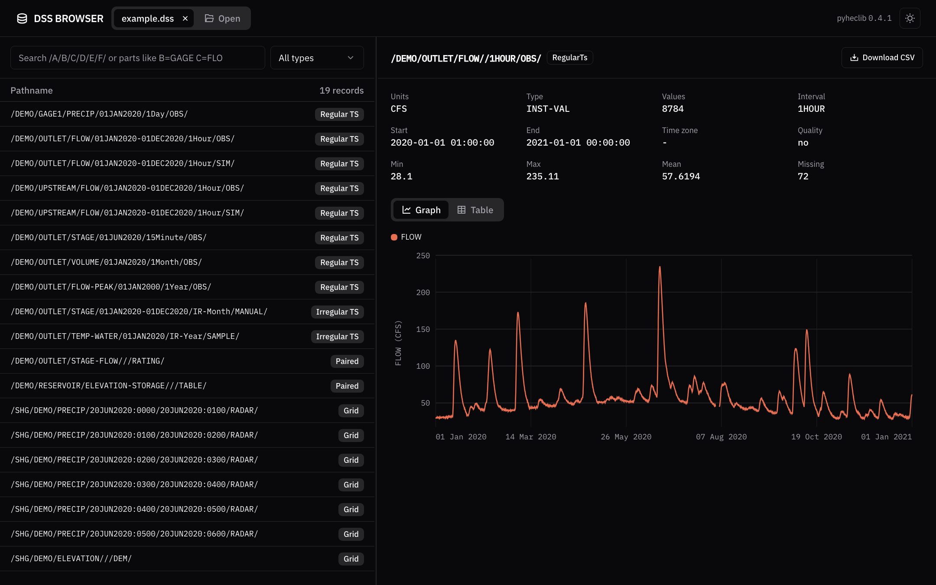Viewport: 936px width, 585px height.
Task: Click the Units value CFS
Action: click(399, 109)
